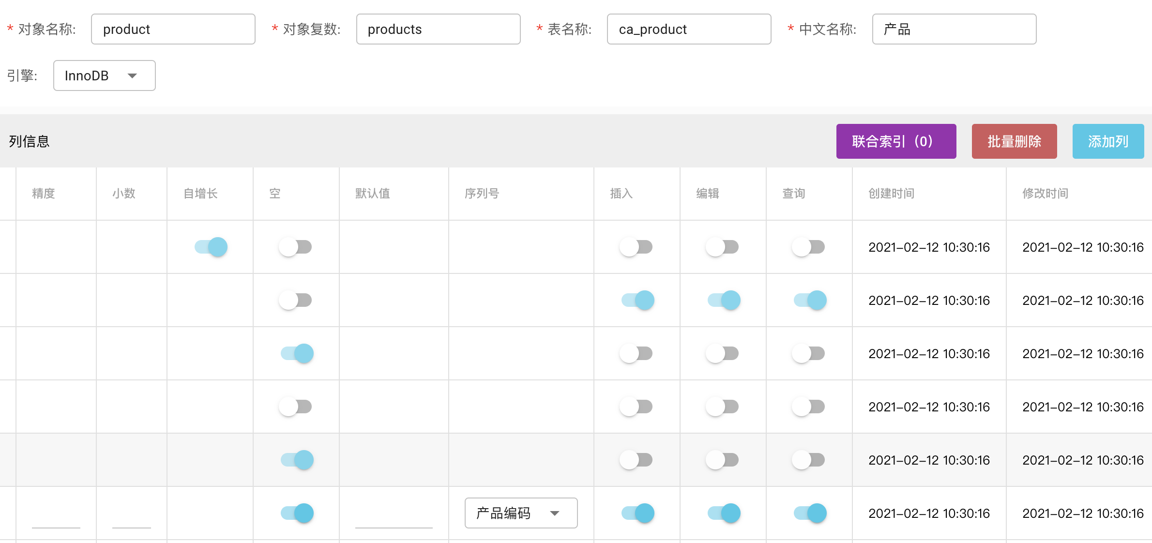Disable the 自增长 toggle in the first row
This screenshot has width=1152, height=543.
click(210, 247)
